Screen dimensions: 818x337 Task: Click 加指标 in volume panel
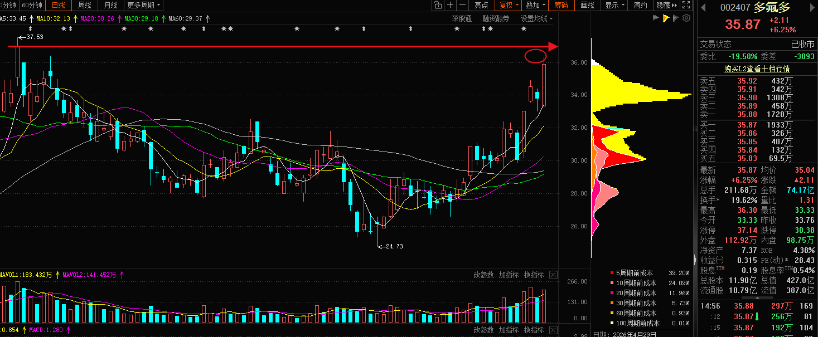pos(509,275)
